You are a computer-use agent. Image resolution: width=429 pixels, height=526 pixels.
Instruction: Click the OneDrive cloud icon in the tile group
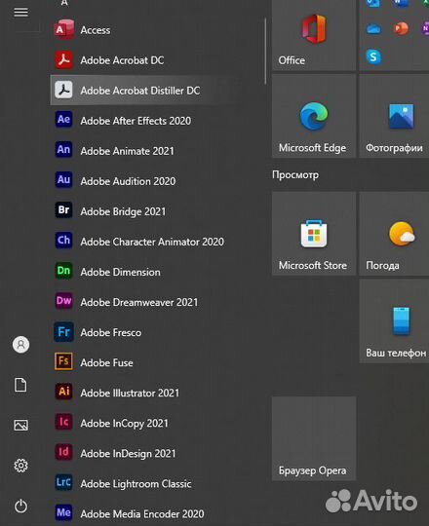[x=373, y=29]
